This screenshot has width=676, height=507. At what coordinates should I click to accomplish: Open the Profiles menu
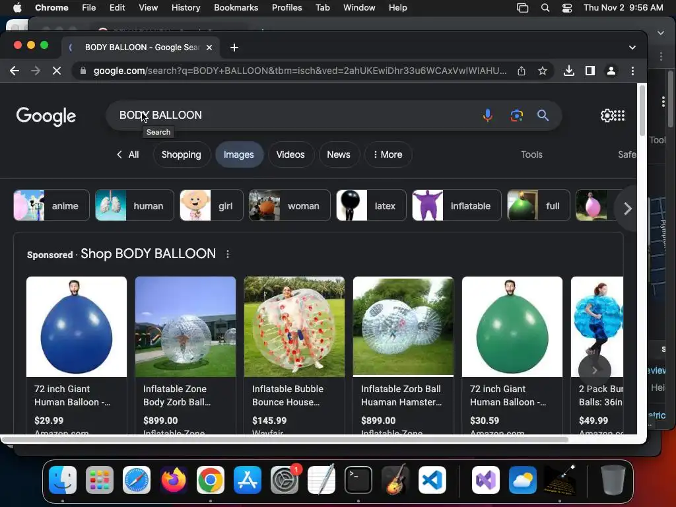point(287,8)
